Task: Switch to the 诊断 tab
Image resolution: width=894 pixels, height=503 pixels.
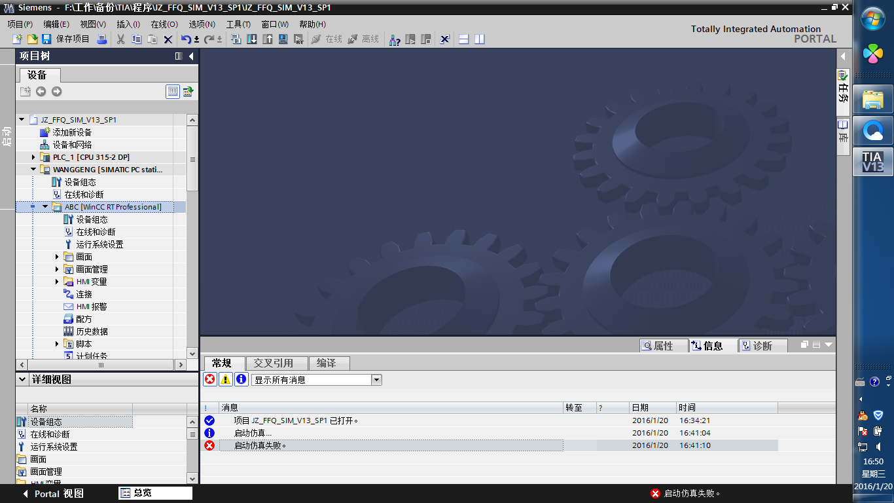Action: [763, 346]
